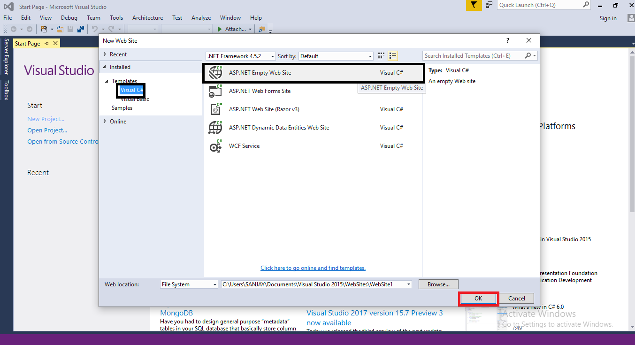
Task: Click the Browse... button
Action: pos(438,284)
